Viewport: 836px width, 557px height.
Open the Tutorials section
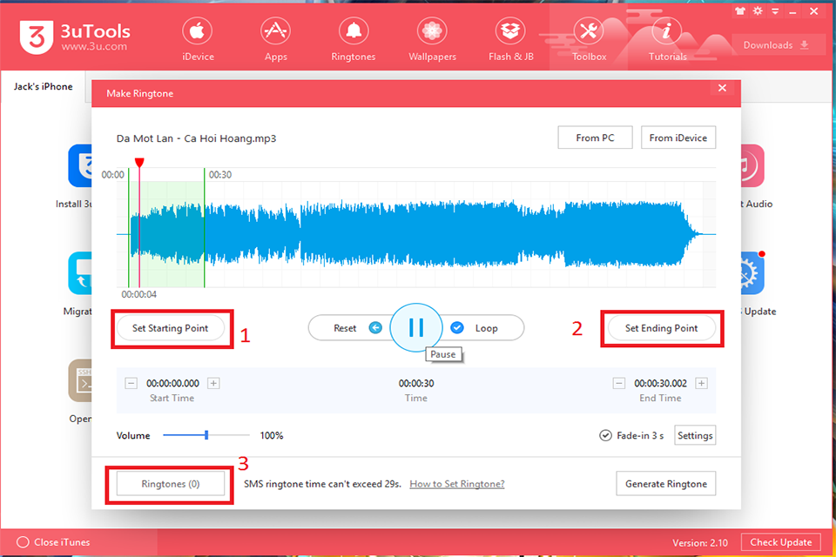pyautogui.click(x=667, y=40)
